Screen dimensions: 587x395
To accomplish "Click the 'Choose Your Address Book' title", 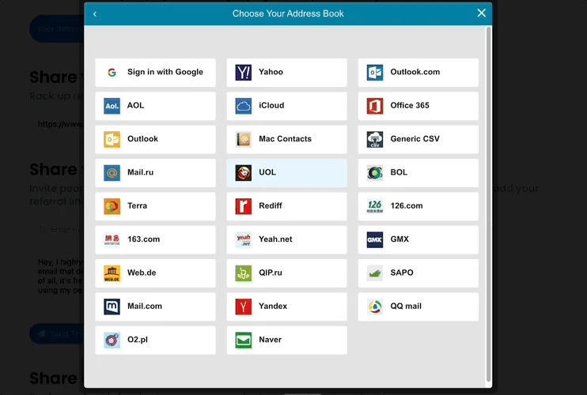I will pos(288,13).
